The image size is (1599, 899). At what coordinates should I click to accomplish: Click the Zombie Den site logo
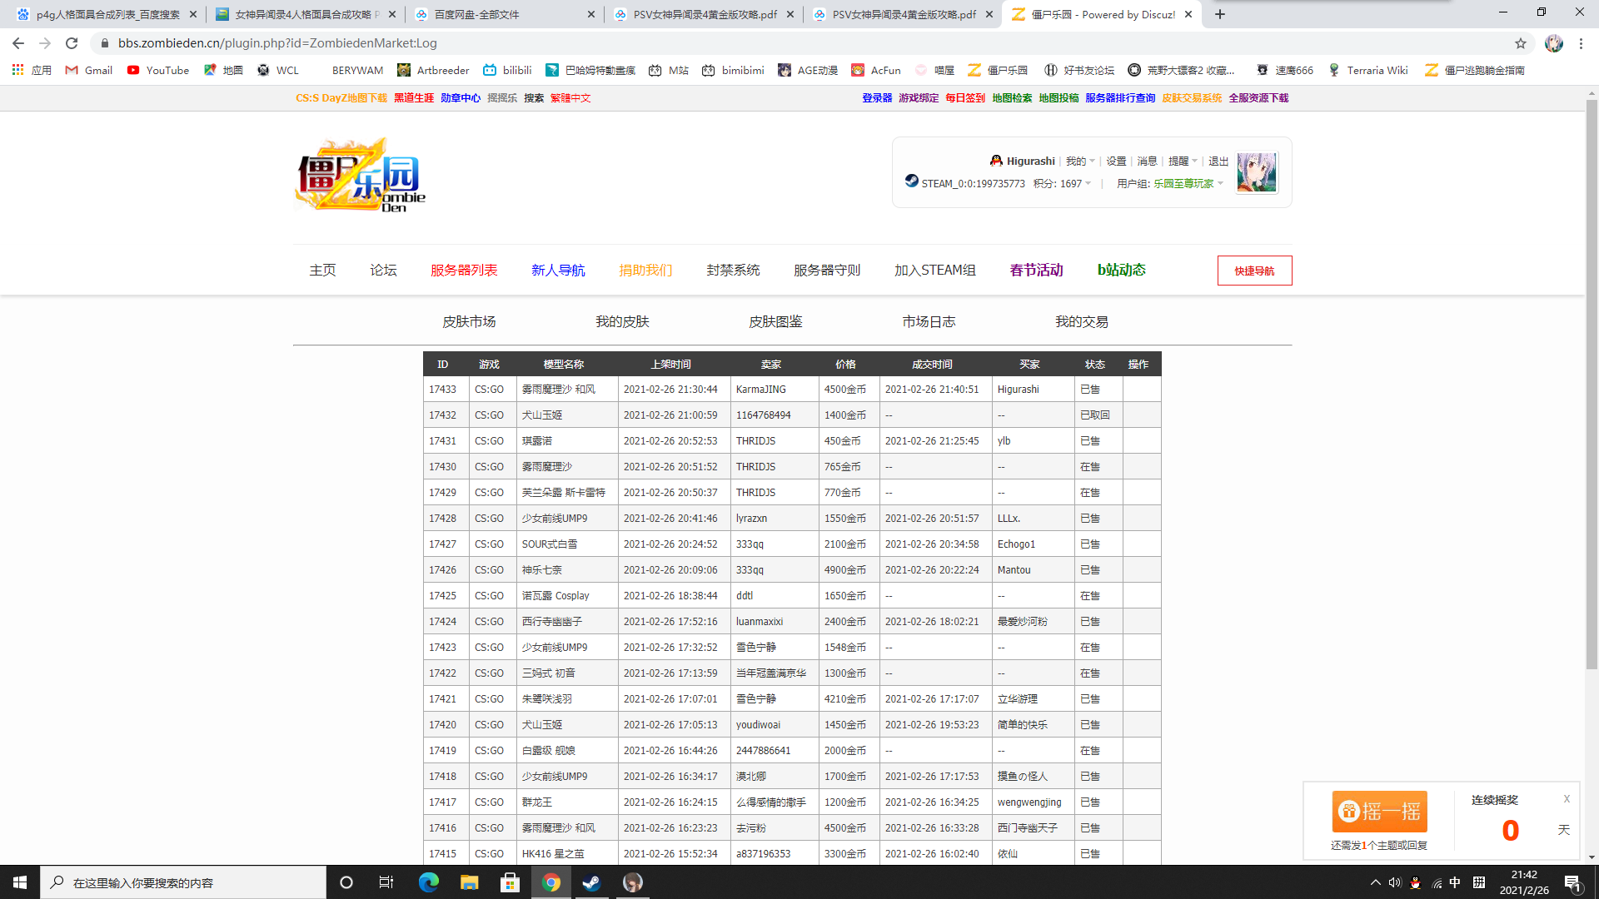361,176
